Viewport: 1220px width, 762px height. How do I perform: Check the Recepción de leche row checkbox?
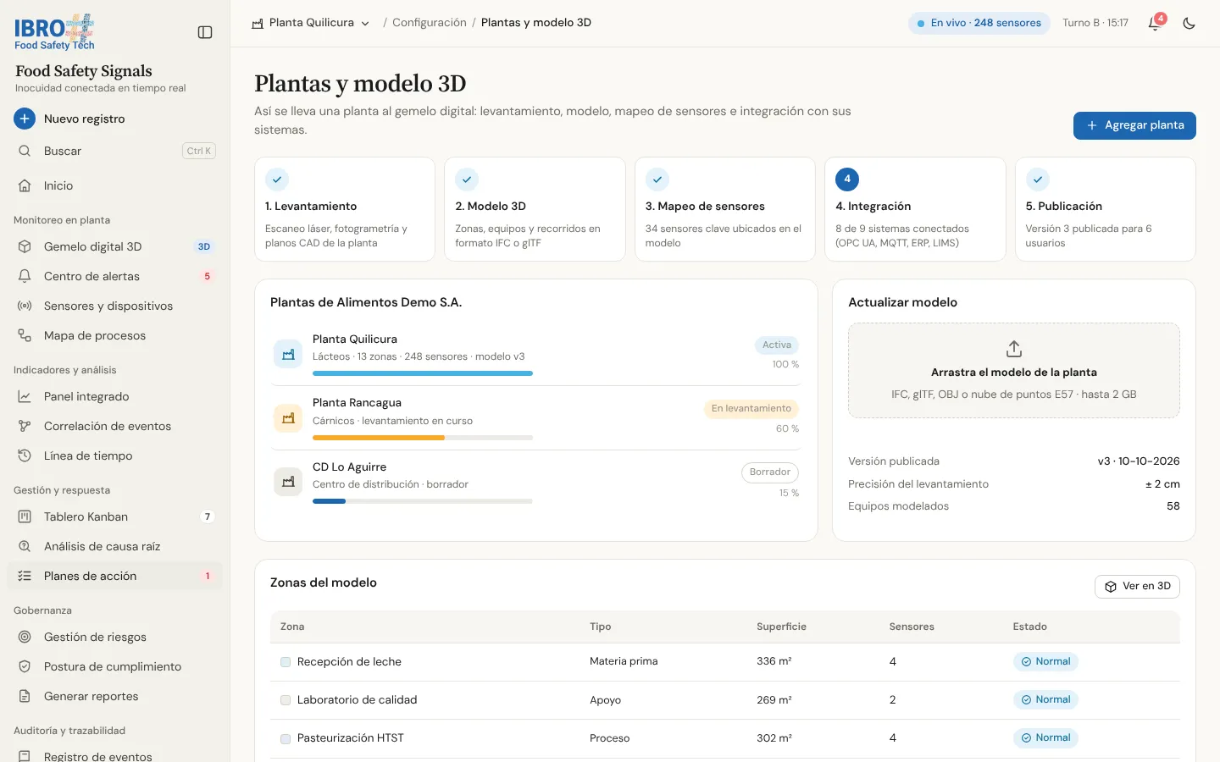pyautogui.click(x=286, y=662)
